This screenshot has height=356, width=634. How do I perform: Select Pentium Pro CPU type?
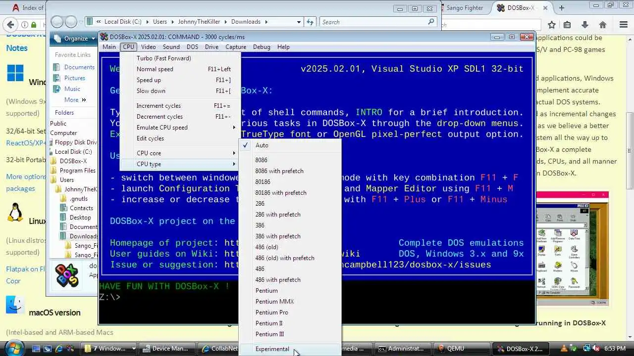(x=290, y=312)
